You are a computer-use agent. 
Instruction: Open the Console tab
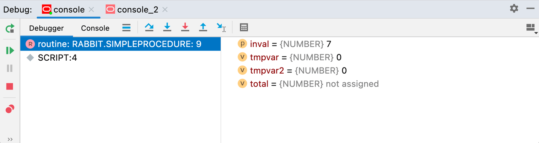click(95, 28)
